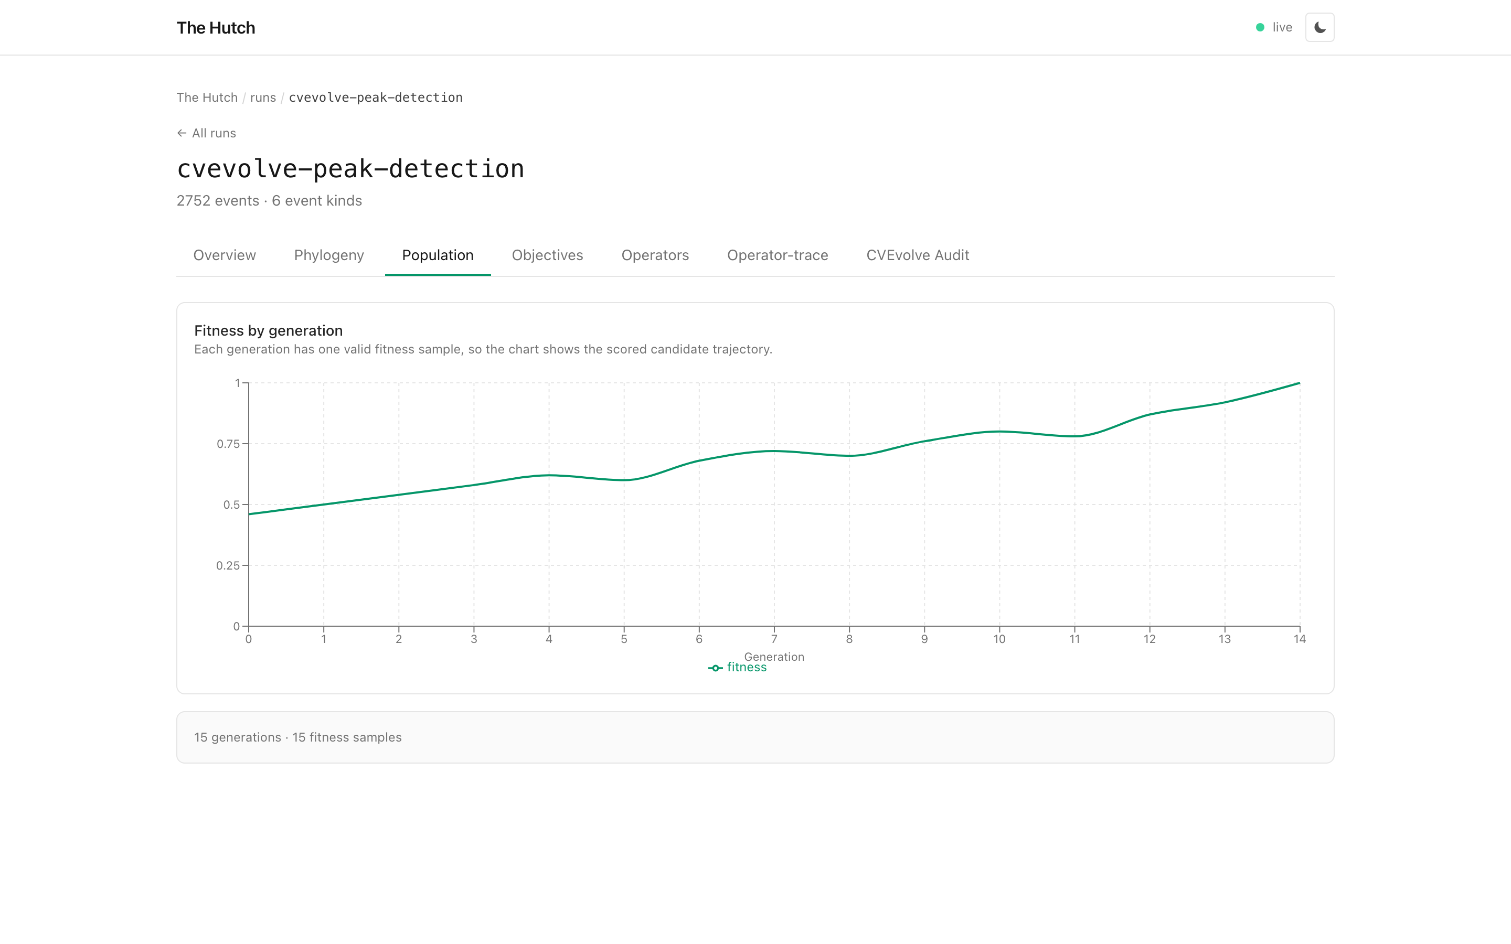Click the fitness line at generation 14
The image size is (1511, 944).
(x=1300, y=383)
